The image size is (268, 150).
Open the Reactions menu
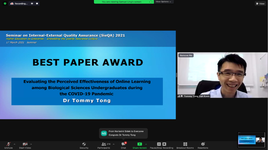click(x=203, y=146)
